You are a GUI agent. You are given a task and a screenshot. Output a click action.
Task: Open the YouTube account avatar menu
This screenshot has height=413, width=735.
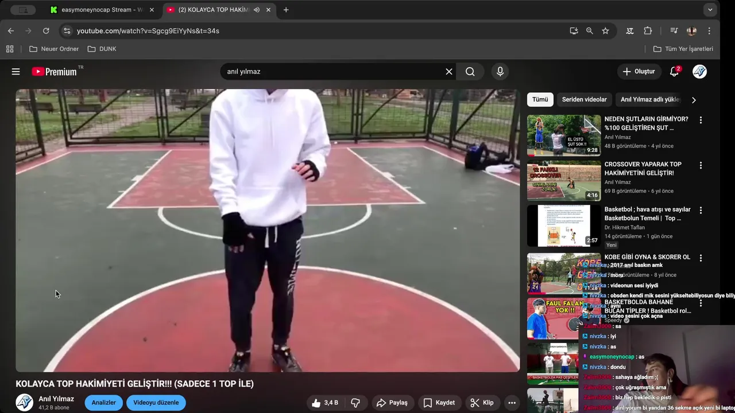[x=699, y=72]
